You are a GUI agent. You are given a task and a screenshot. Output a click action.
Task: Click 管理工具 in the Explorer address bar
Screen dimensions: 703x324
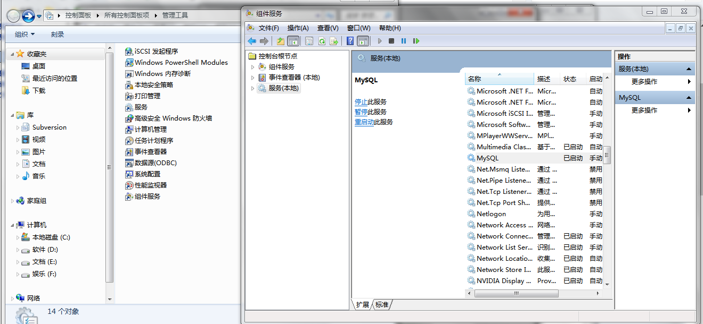[x=175, y=15]
